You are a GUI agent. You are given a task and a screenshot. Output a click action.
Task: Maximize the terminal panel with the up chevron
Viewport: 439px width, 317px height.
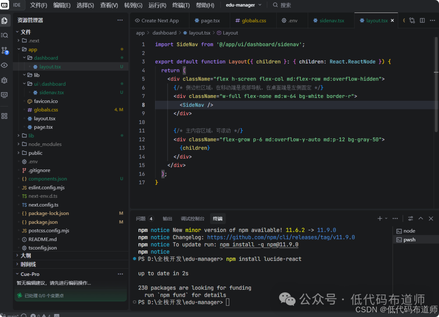pos(421,219)
